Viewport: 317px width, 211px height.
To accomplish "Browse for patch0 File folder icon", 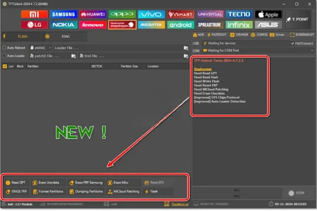I will (x=74, y=56).
